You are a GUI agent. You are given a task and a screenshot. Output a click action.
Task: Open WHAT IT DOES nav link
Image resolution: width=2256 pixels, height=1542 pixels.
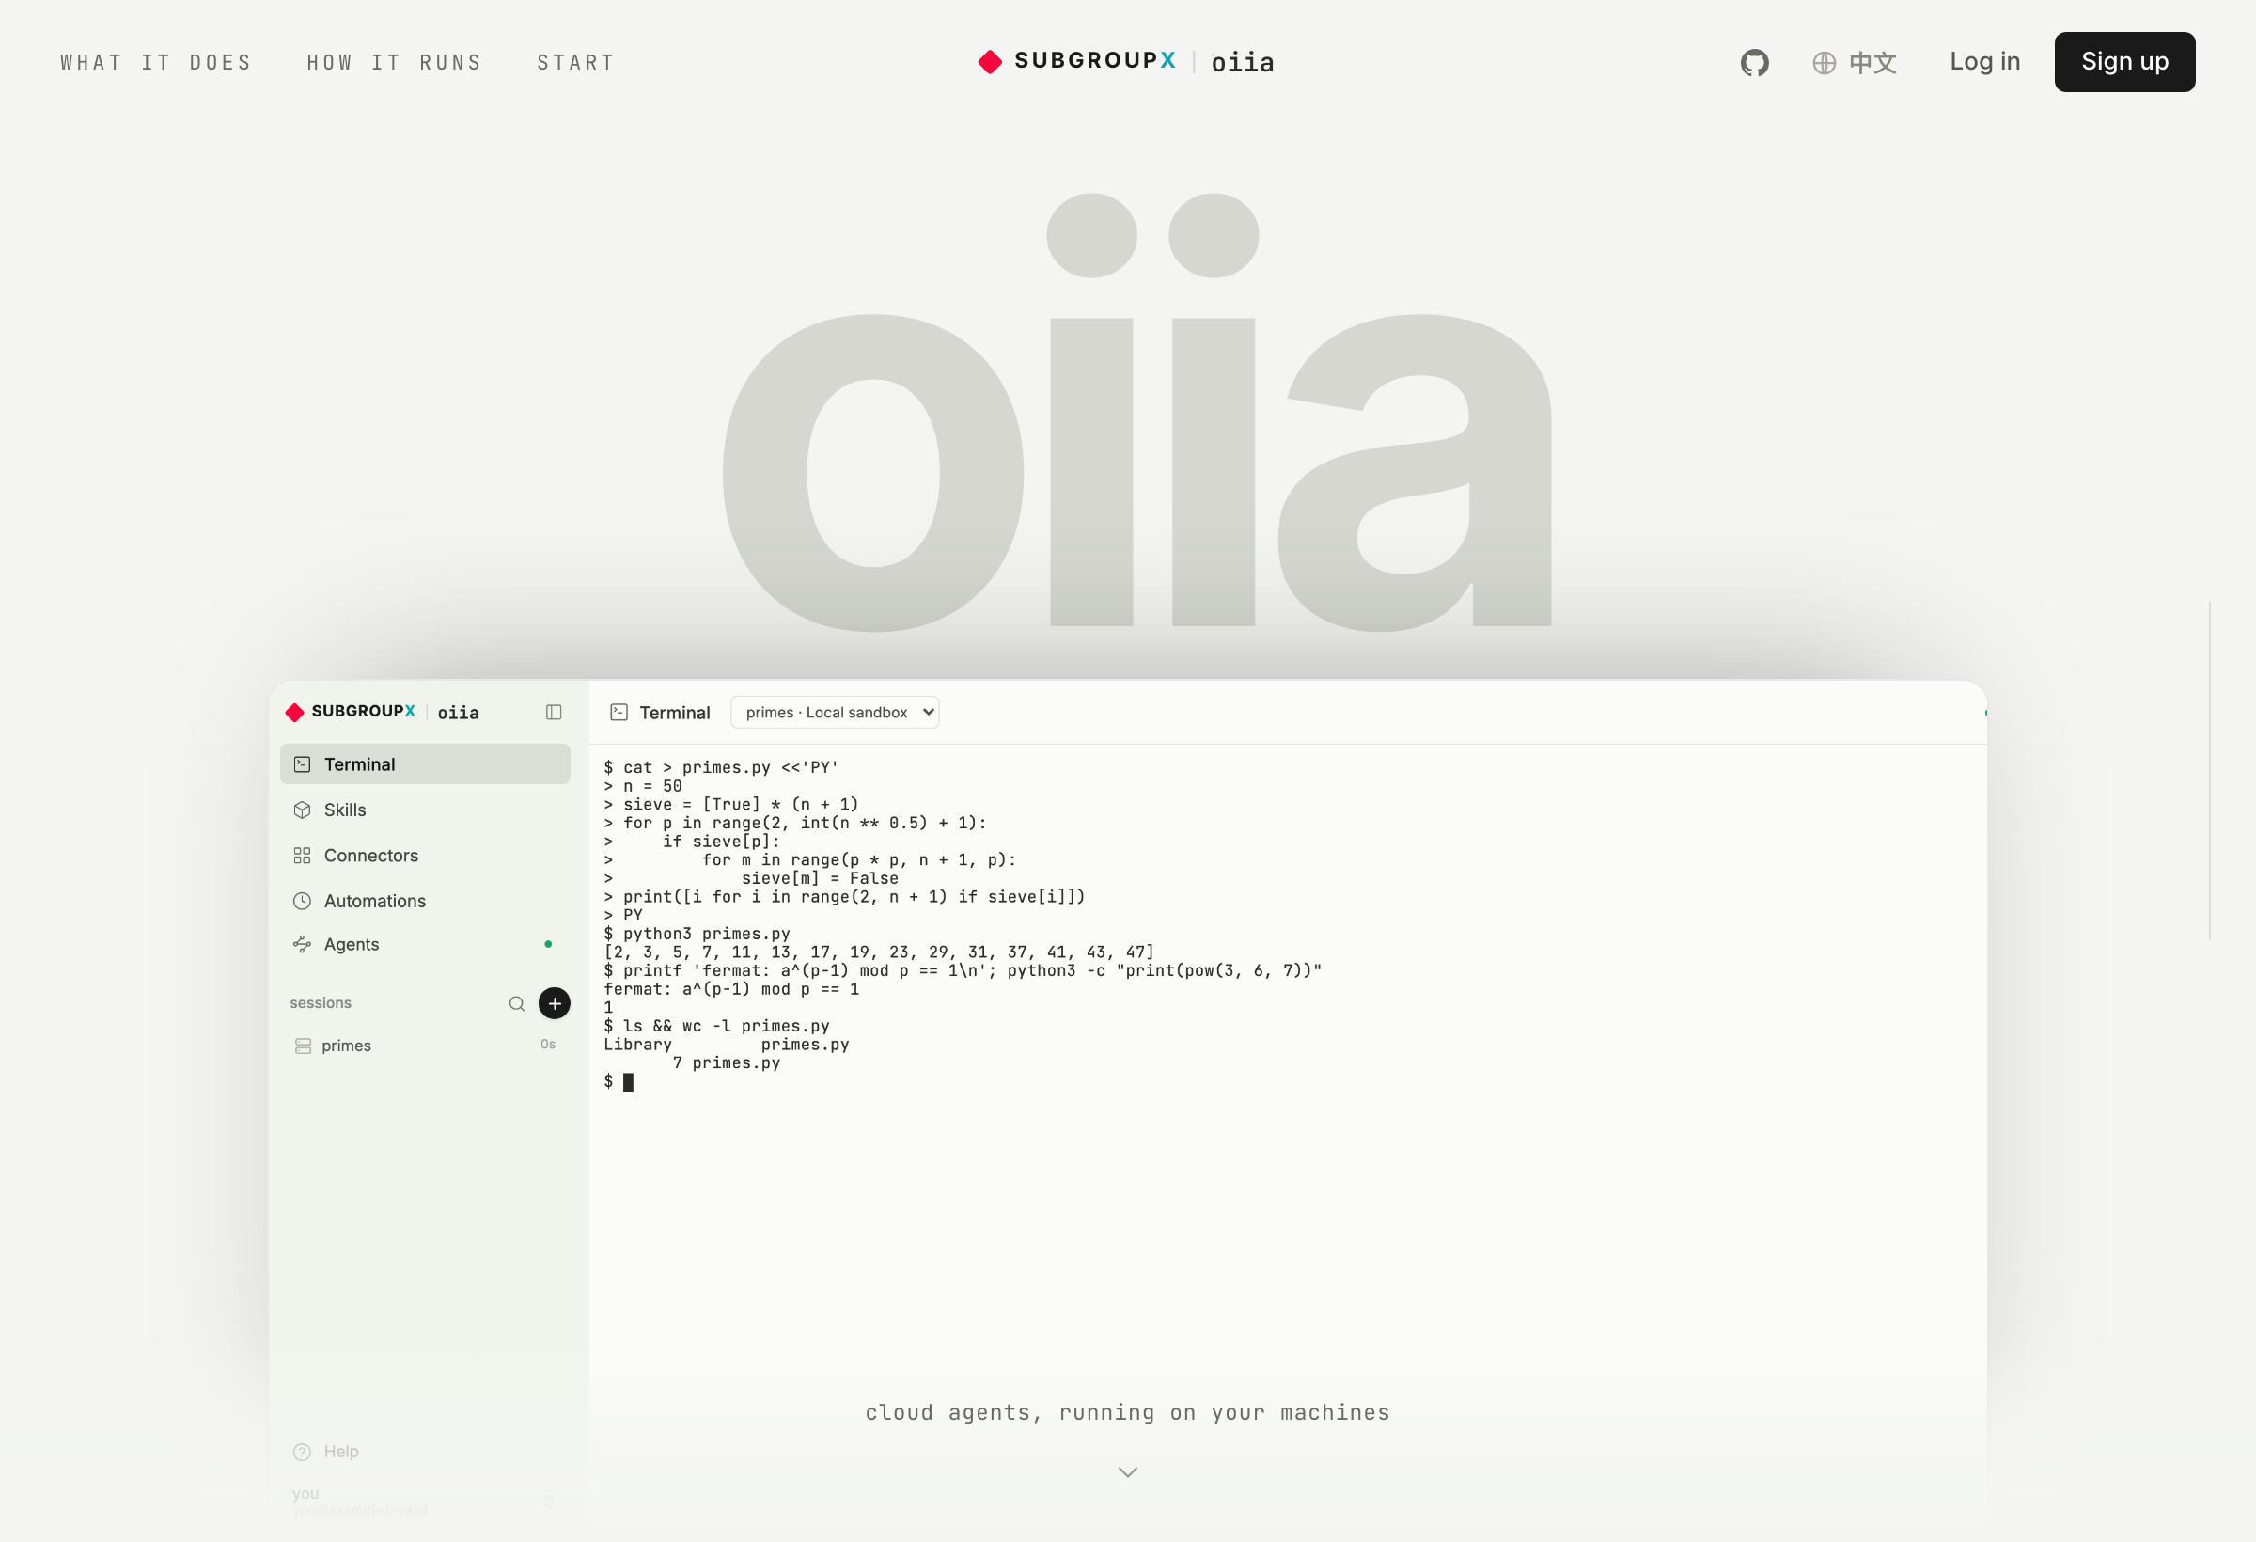[x=156, y=62]
